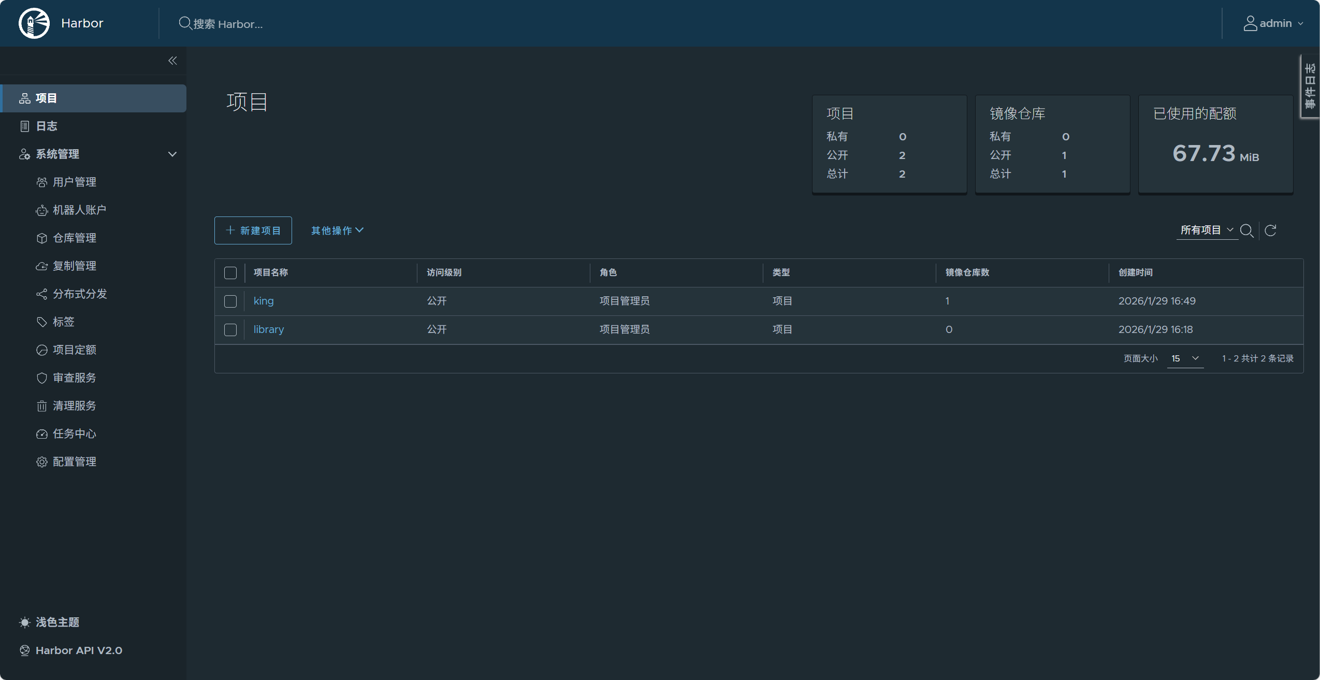Click the 配置管理 gear icon
Viewport: 1320px width, 680px height.
click(x=42, y=462)
